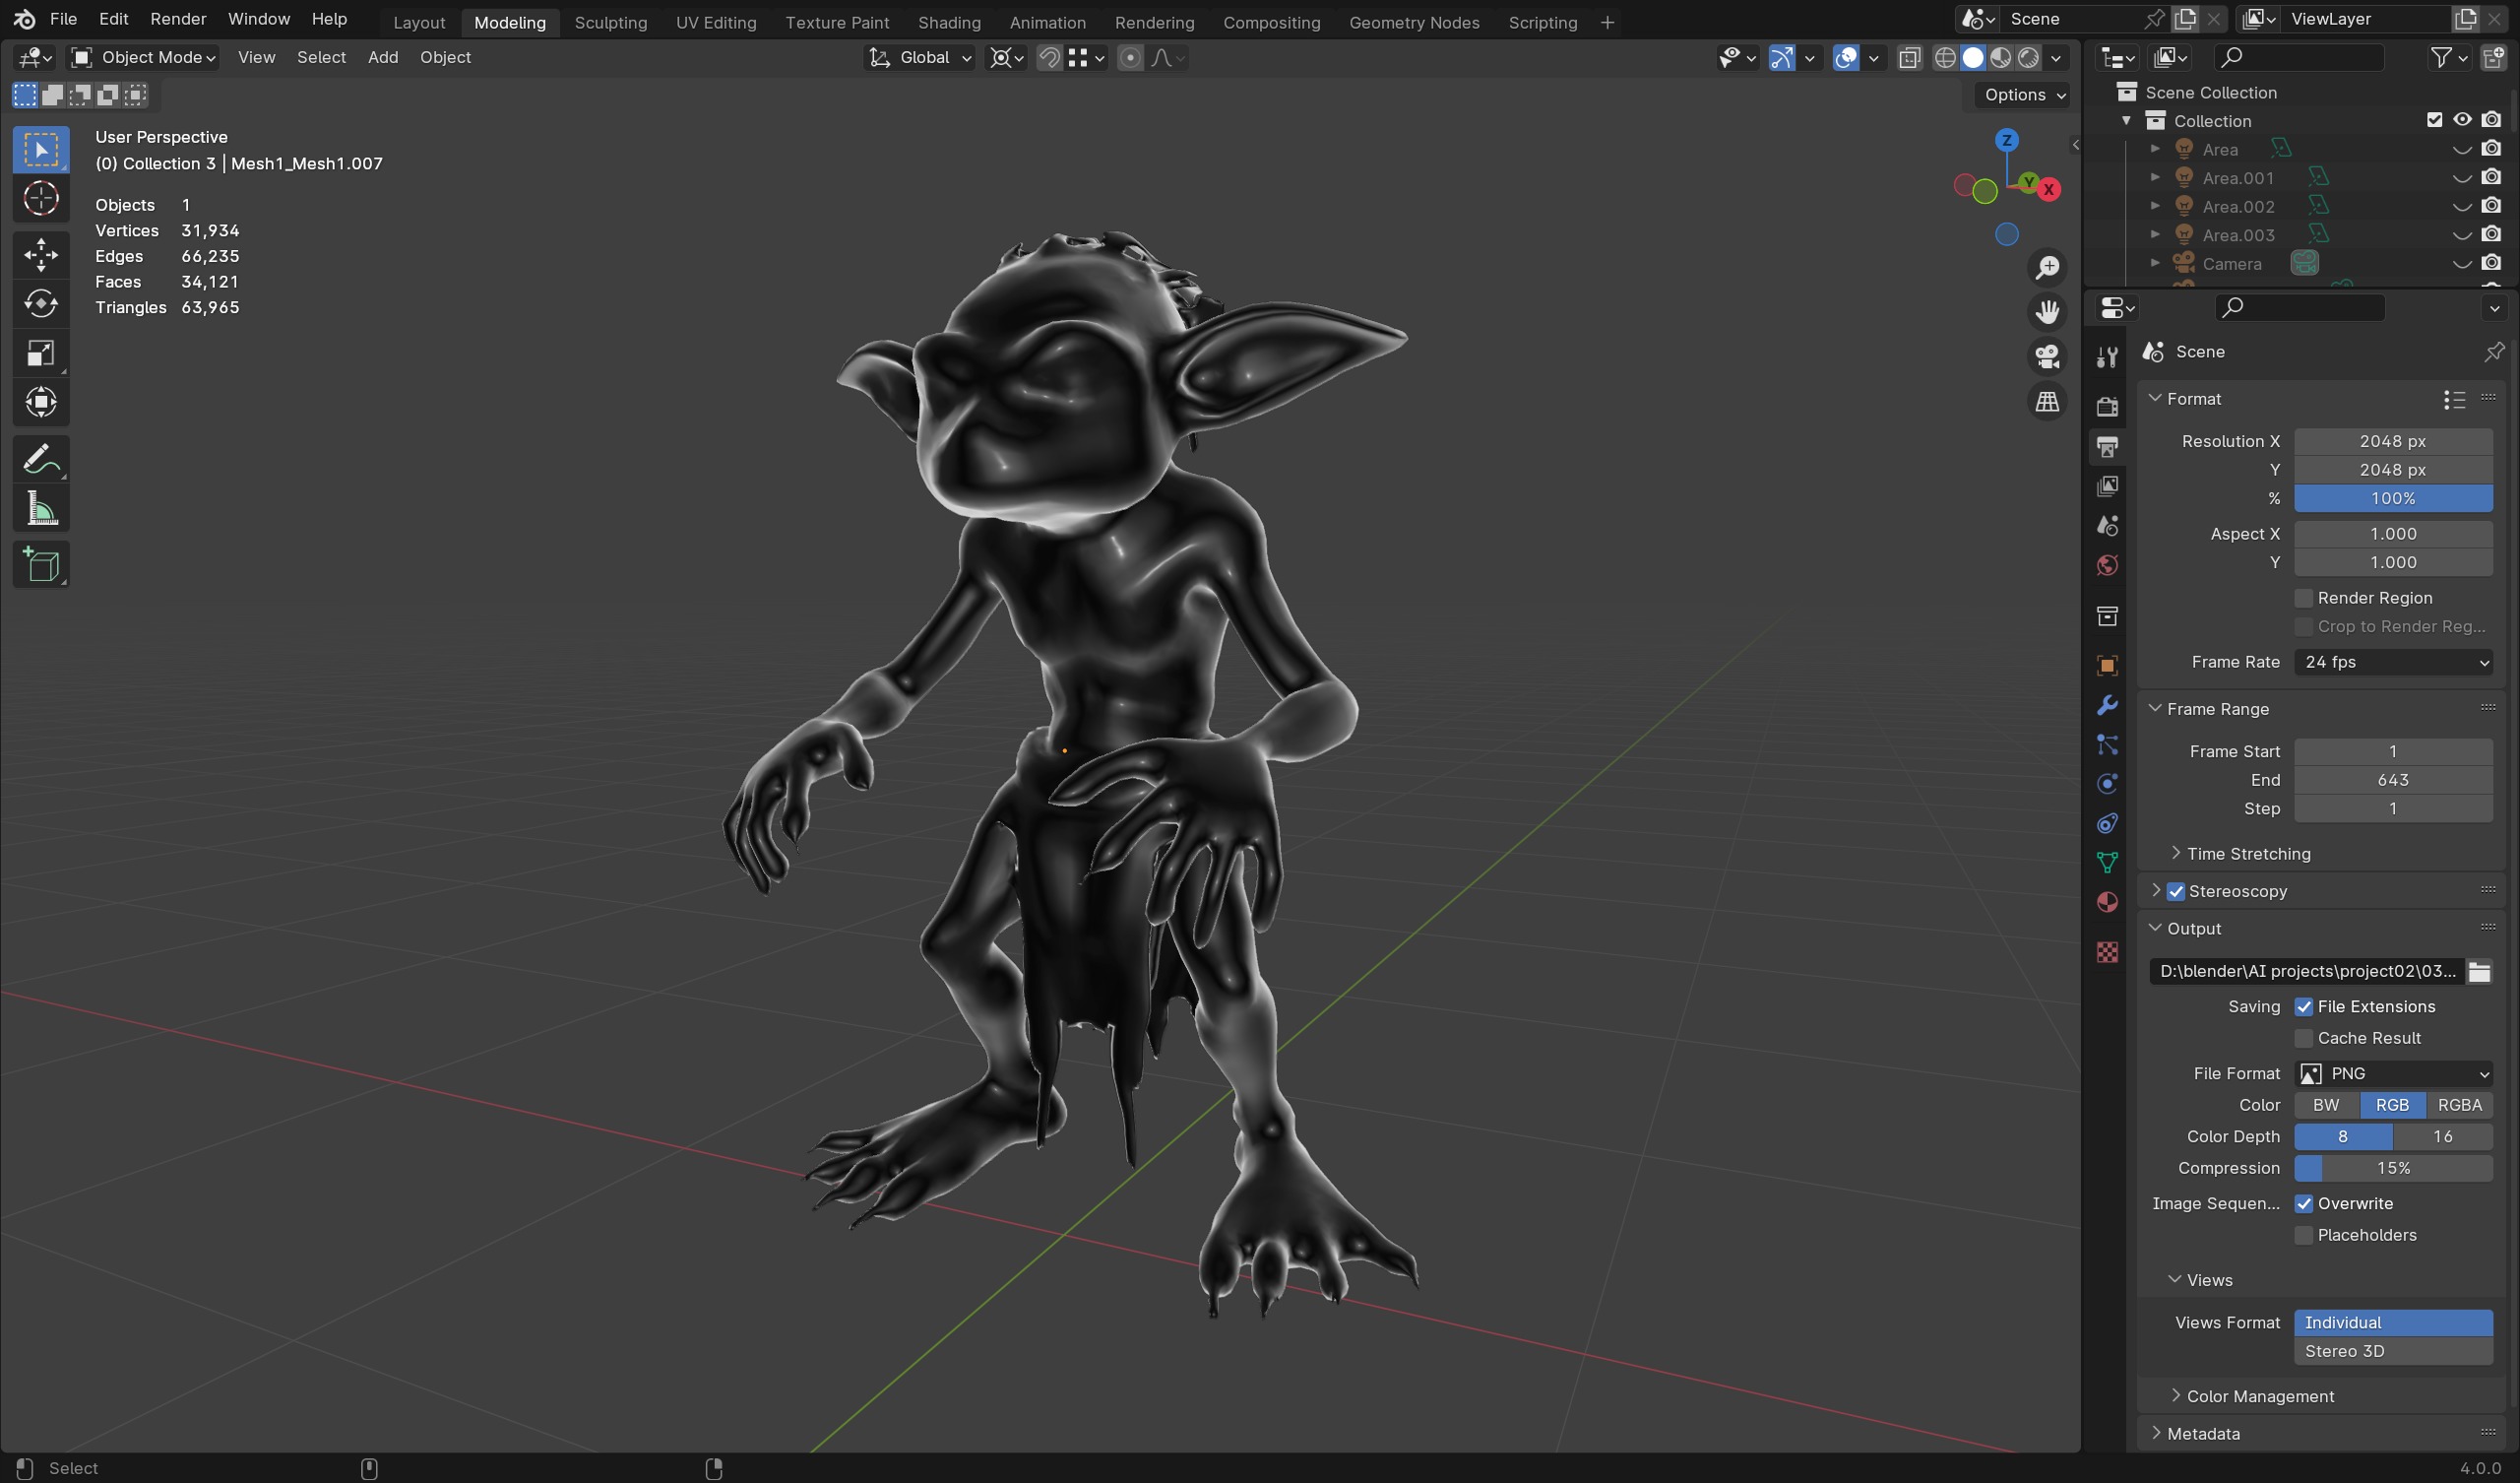Open the Particles properties tab
This screenshot has width=2520, height=1483.
[2107, 744]
